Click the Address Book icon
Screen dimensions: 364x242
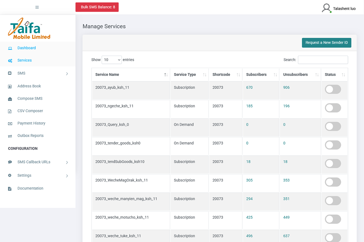pyautogui.click(x=10, y=86)
